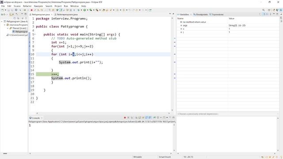
Task: Click the Suspend debug icon
Action: [x=28, y=10]
